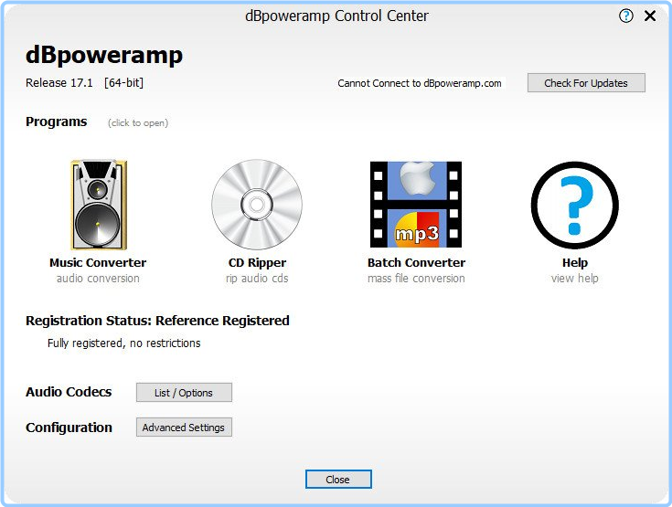Open Advanced Settings configuration

[x=184, y=428]
